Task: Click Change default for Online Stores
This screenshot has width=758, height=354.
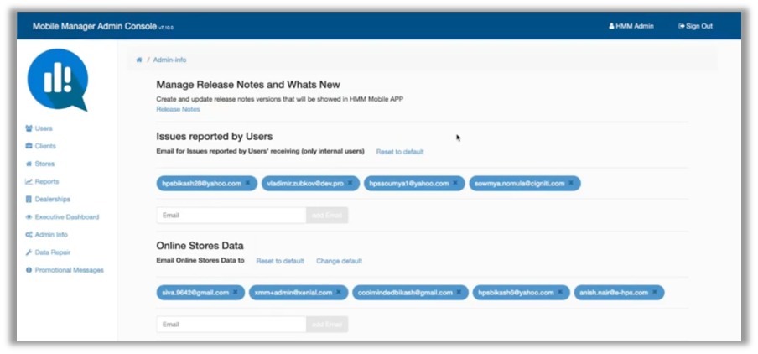Action: [339, 261]
